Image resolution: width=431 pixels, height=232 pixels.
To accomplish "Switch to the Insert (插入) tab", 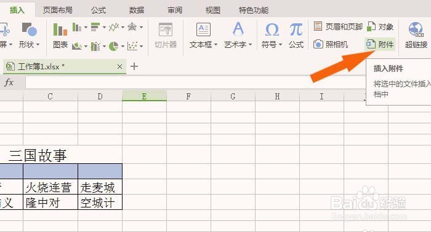I will point(17,10).
